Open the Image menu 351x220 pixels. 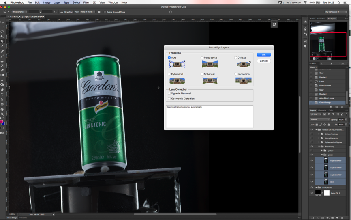[47, 2]
